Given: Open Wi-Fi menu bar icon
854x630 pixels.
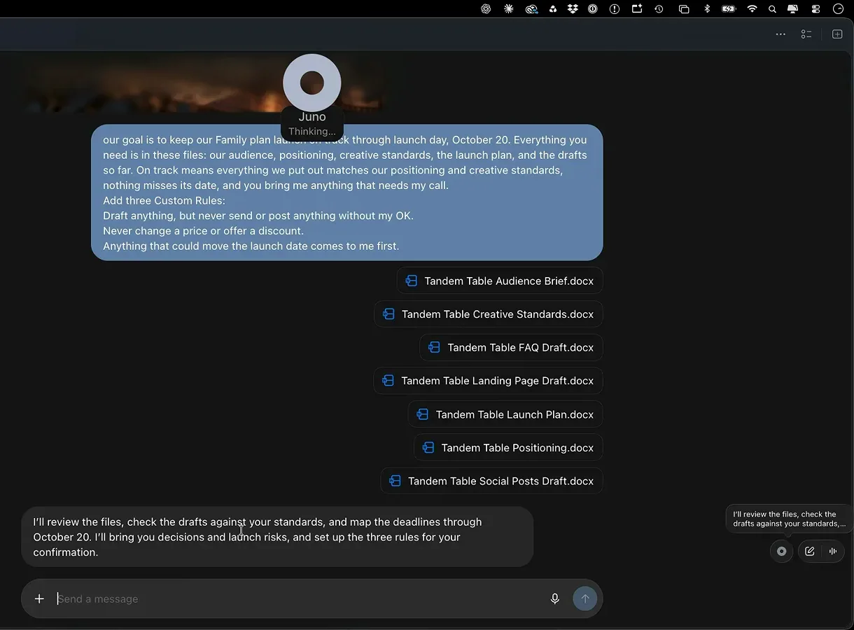Looking at the screenshot, I should pyautogui.click(x=752, y=9).
